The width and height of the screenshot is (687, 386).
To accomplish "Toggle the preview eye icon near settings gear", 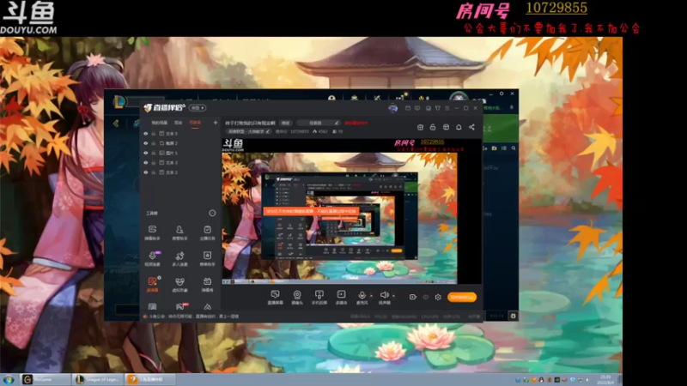I will [425, 297].
